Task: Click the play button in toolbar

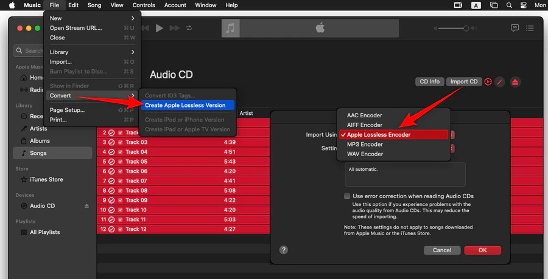Action: pyautogui.click(x=160, y=28)
